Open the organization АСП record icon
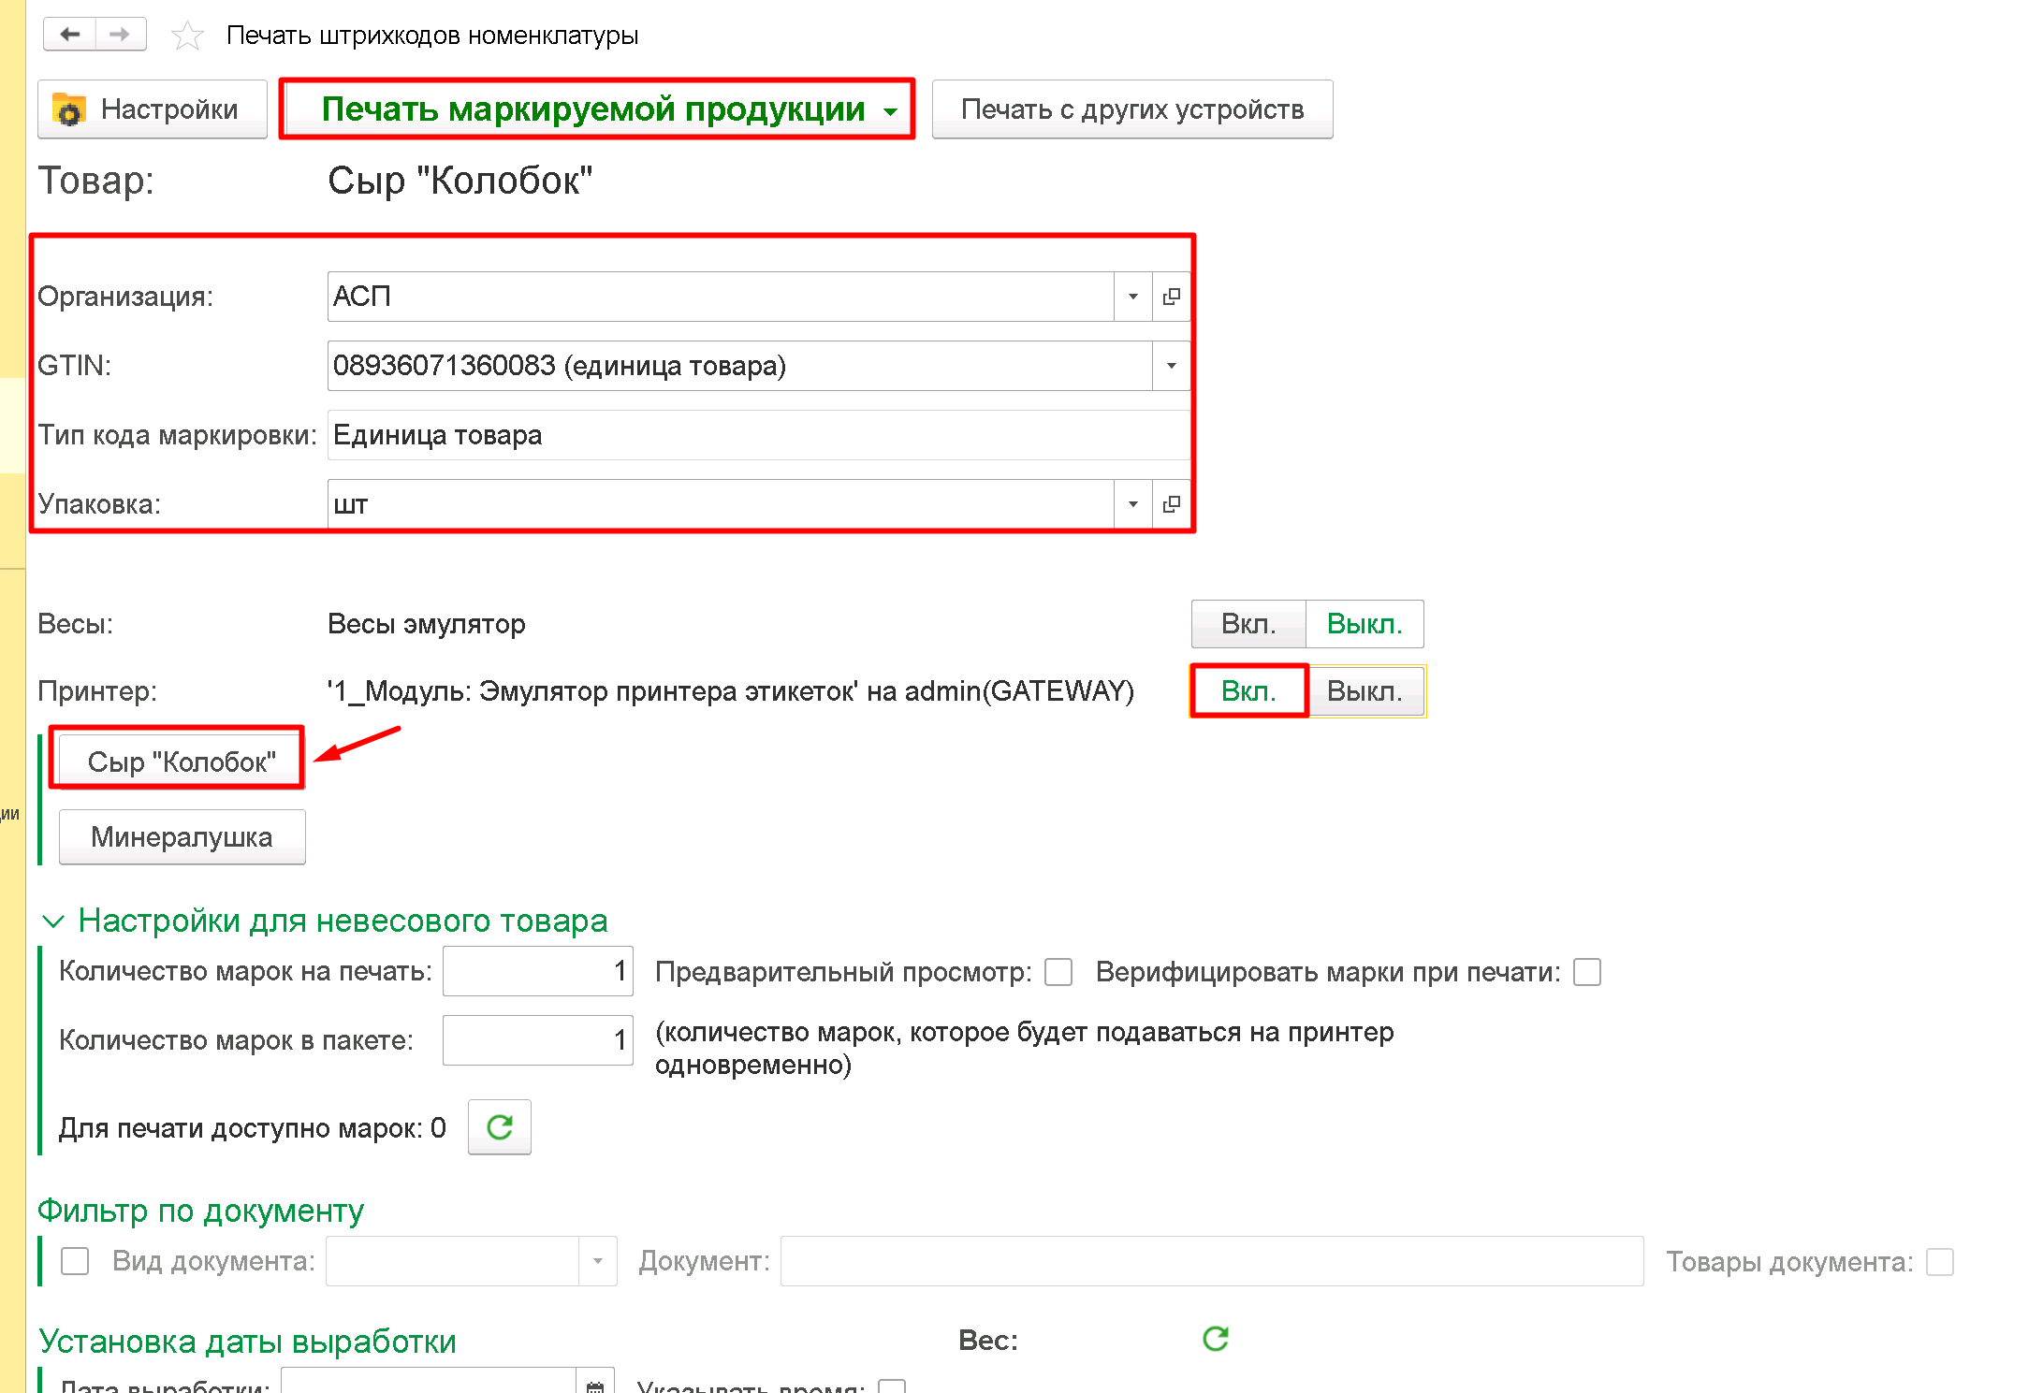The height and width of the screenshot is (1393, 2043). pos(1171,297)
